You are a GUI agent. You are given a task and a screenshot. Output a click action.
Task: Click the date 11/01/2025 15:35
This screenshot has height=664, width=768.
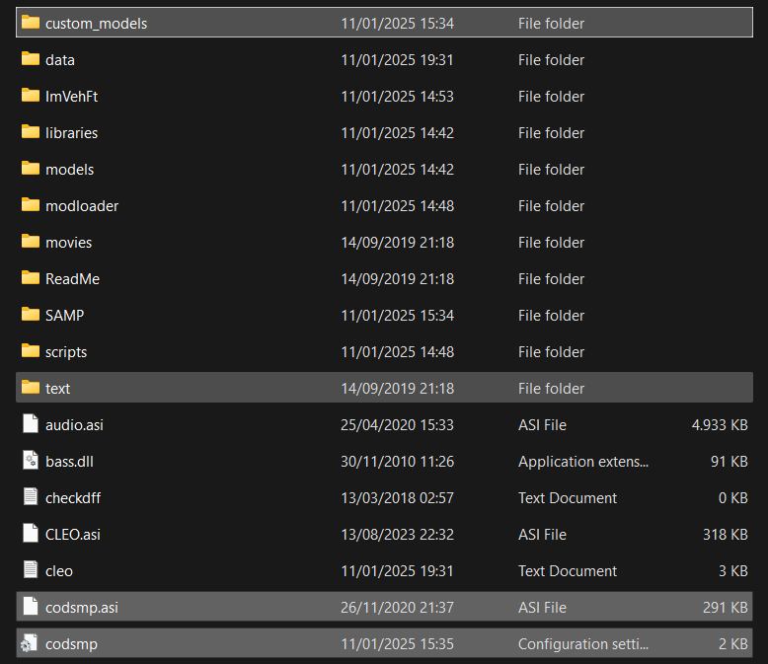[x=397, y=644]
